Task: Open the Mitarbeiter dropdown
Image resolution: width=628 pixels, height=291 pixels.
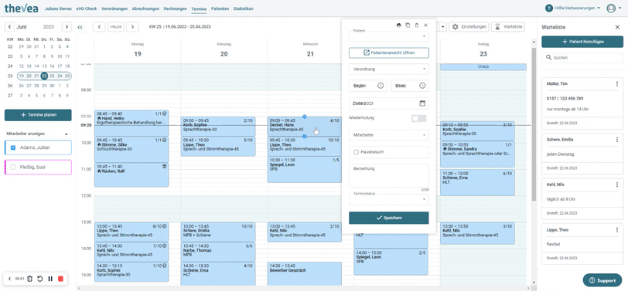Action: coord(388,135)
